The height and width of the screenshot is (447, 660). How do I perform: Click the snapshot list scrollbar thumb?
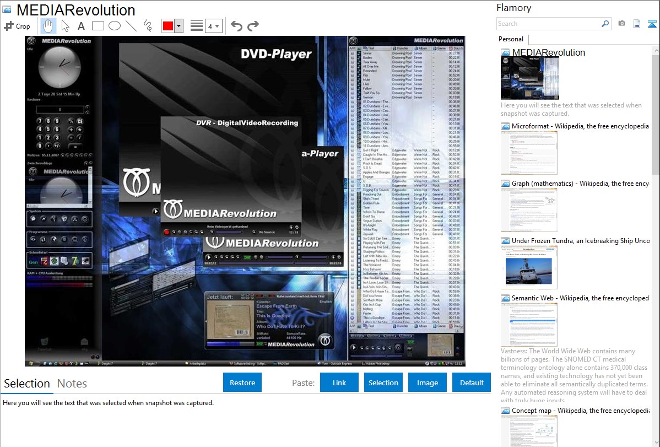[656, 114]
